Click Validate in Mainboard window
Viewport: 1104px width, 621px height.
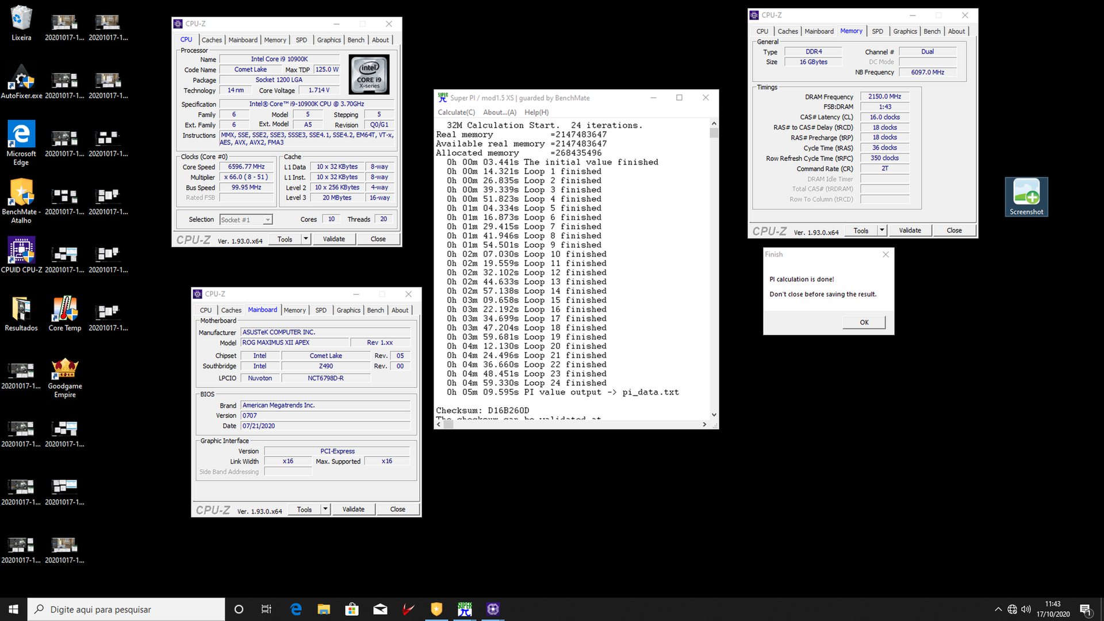(x=354, y=509)
